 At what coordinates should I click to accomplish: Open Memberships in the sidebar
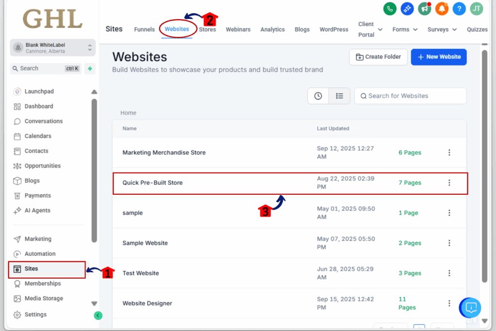[43, 284]
